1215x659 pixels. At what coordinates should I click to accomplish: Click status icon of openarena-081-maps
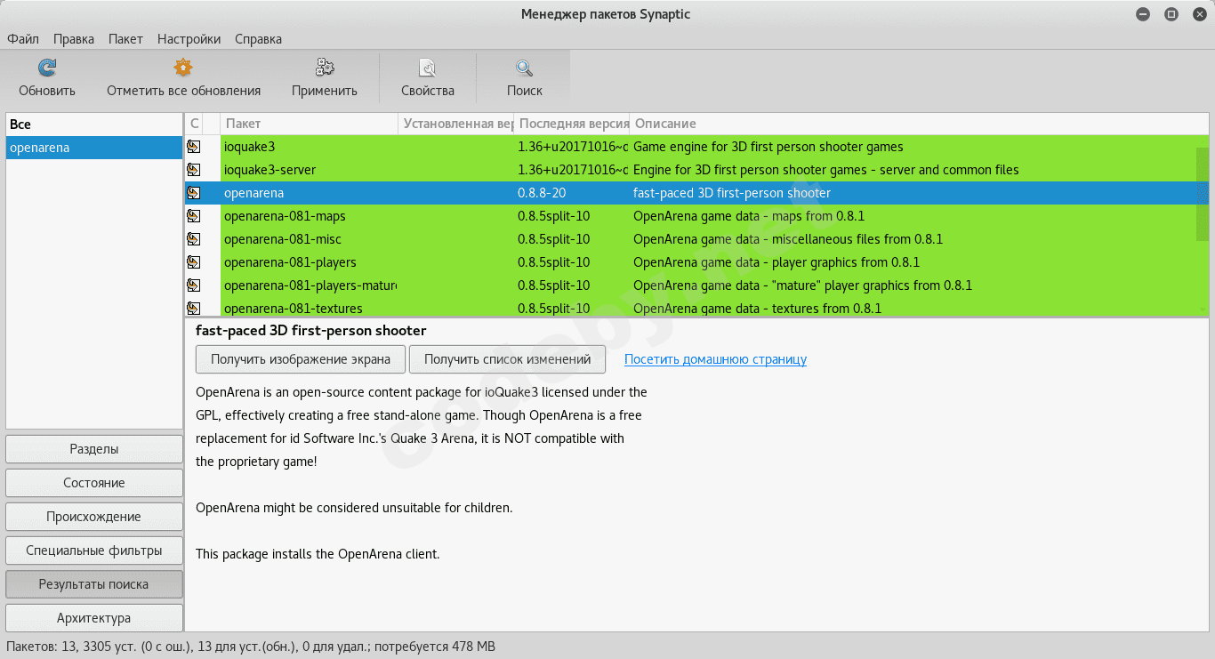click(193, 216)
